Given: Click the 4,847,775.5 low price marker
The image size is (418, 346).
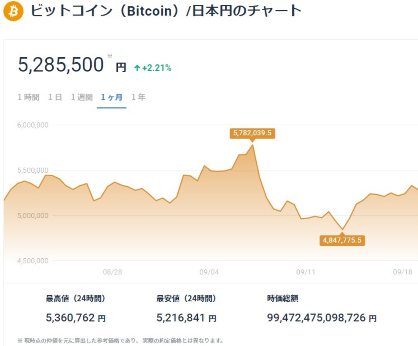Looking at the screenshot, I should 342,240.
